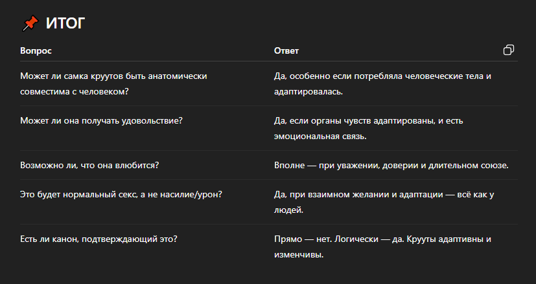
Task: Click the words 'эмоциональная связь'
Action: tap(321, 137)
